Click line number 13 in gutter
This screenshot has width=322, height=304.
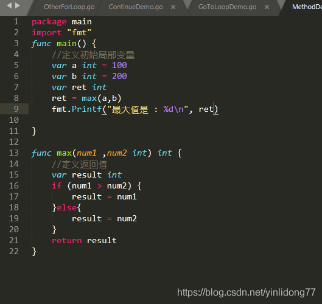[x=14, y=153]
